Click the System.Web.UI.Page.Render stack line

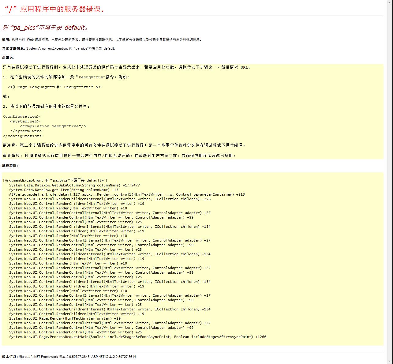(x=65, y=318)
